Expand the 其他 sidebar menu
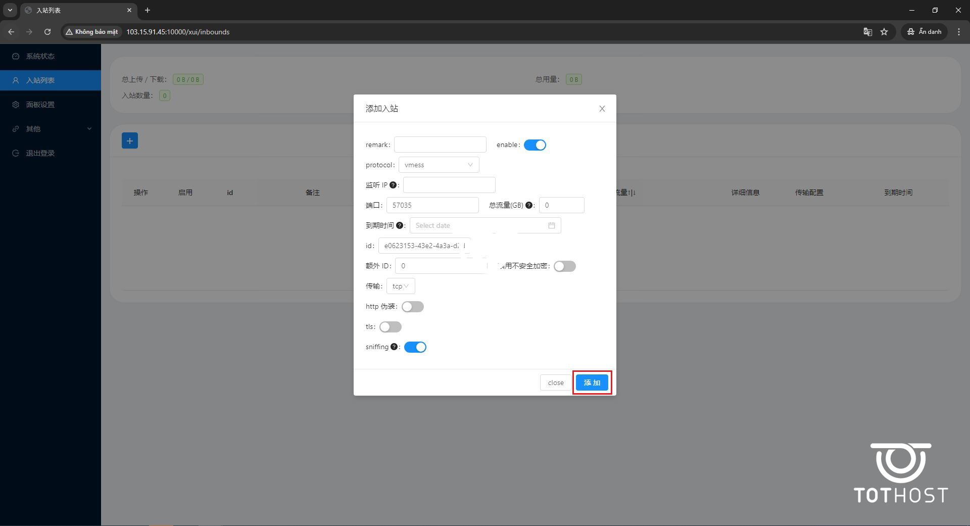The height and width of the screenshot is (526, 970). (51, 129)
